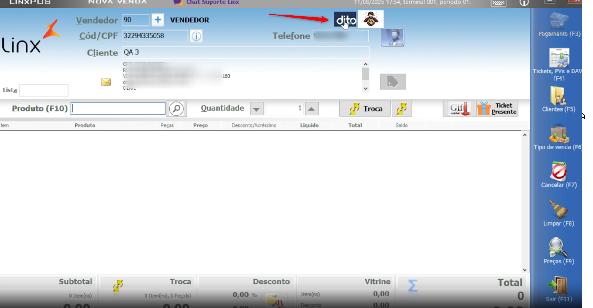The image size is (593, 308).
Task: Click the Linx logo
Action: 30,36
